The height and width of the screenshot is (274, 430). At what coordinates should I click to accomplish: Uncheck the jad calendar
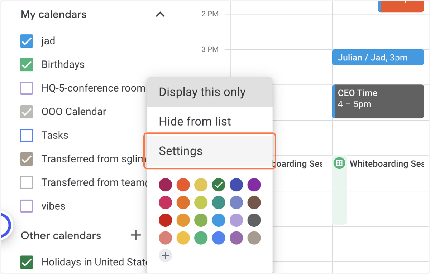pos(27,41)
